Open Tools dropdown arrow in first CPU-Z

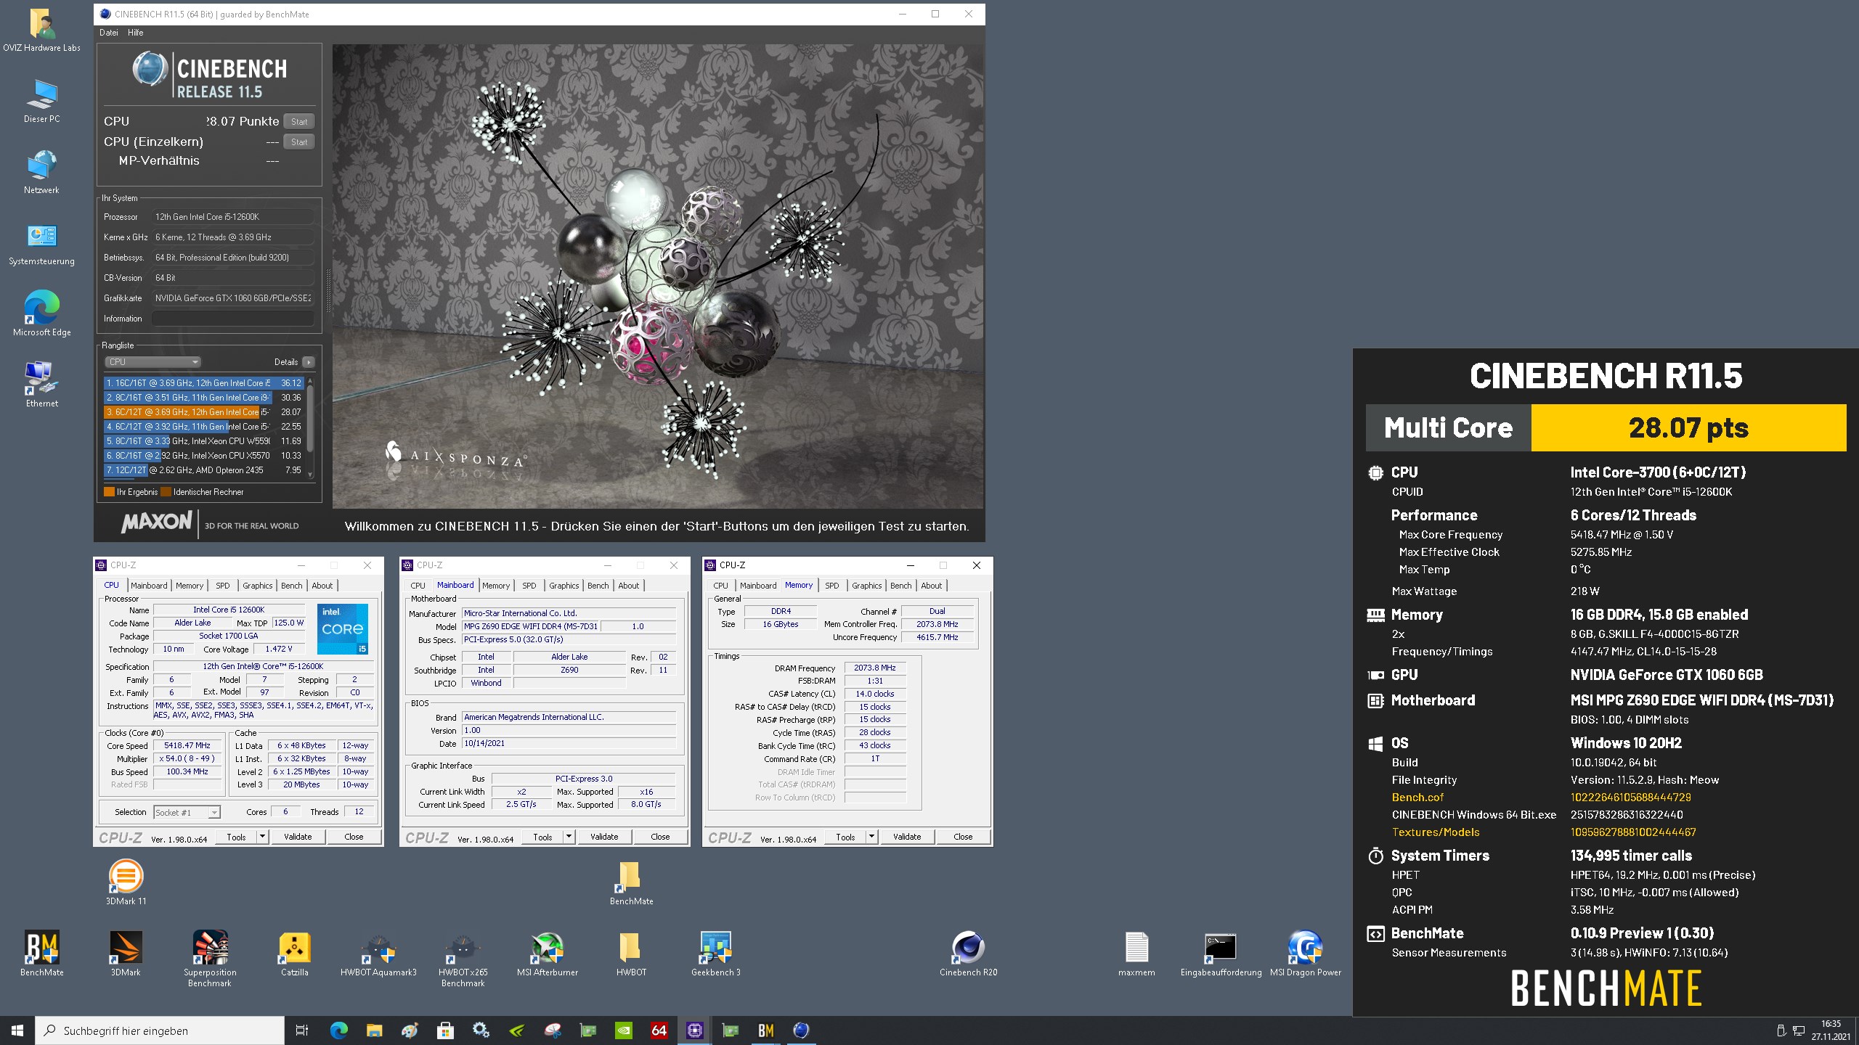point(262,837)
